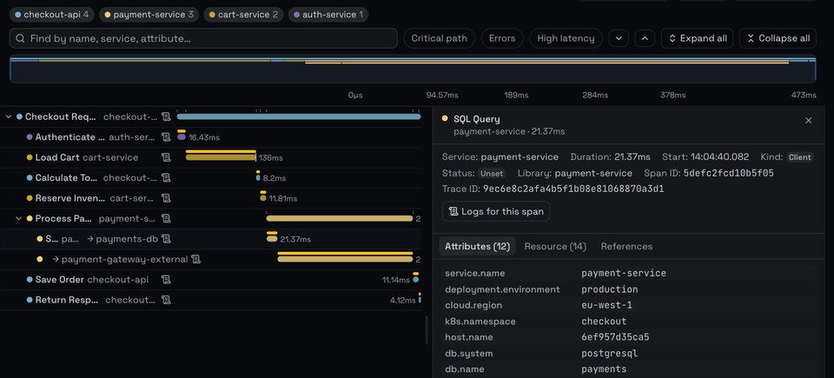Switch to Attributes (12) tab
Viewport: 834px width, 378px height.
click(x=477, y=247)
